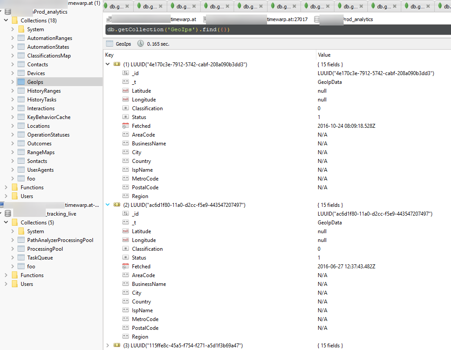Close the second db.g... query tab
The image size is (451, 350).
click(161, 6)
